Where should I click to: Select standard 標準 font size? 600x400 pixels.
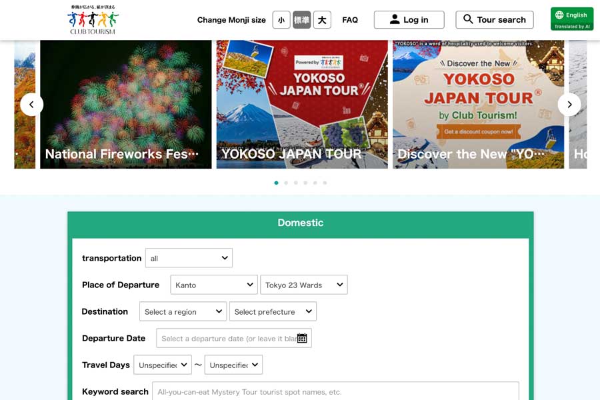pos(301,20)
